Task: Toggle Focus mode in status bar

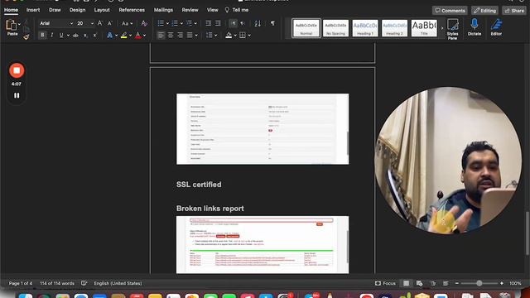Action: point(385,283)
